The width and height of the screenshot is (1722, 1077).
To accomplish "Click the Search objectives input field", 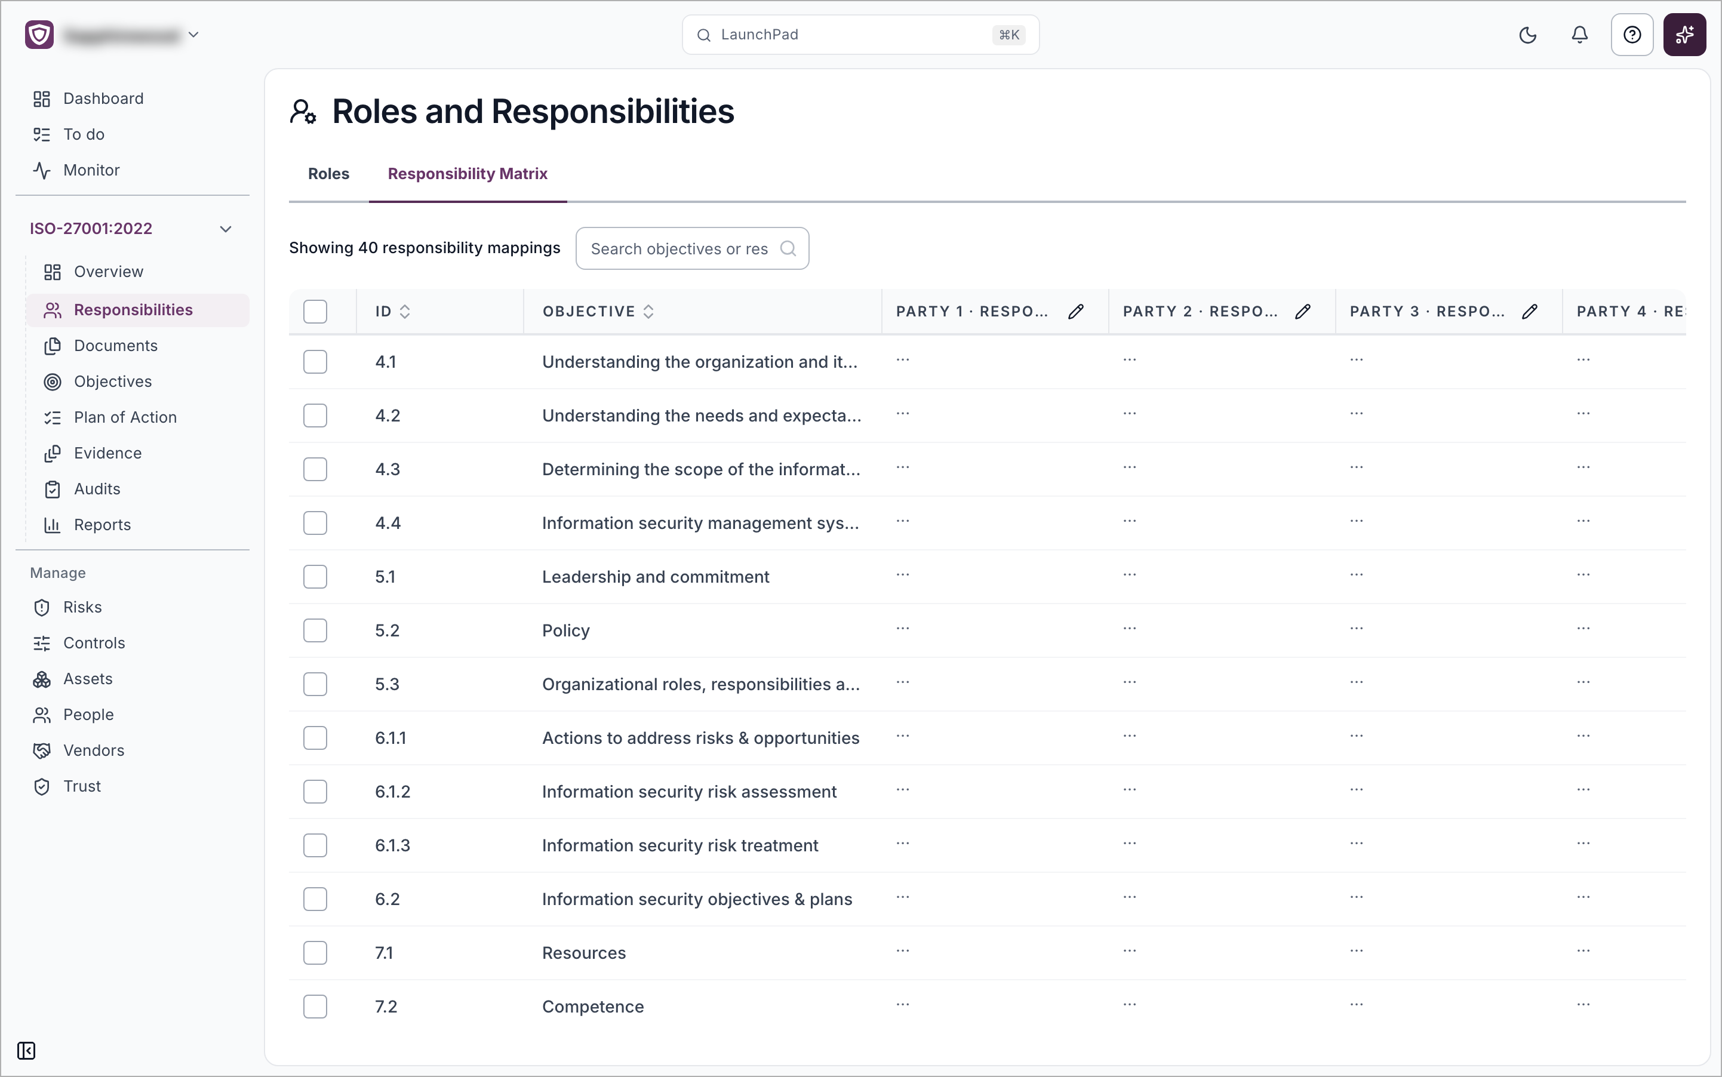I will pos(692,248).
